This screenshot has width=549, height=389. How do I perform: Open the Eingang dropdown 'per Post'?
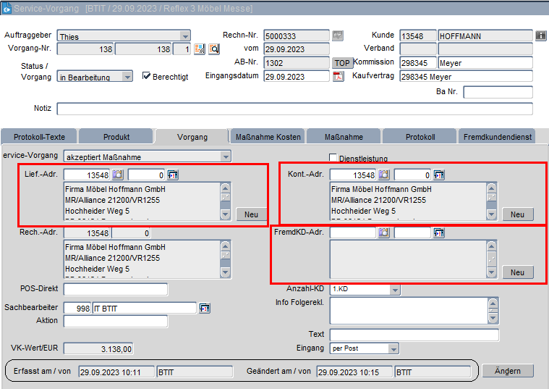[x=393, y=348]
